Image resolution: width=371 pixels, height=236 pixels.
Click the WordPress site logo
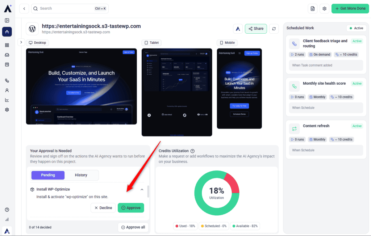[32, 29]
